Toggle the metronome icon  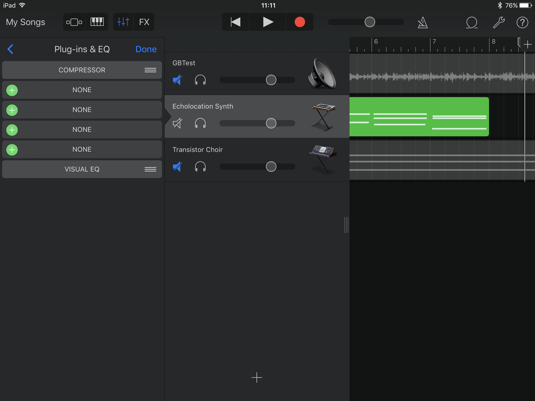coord(423,22)
